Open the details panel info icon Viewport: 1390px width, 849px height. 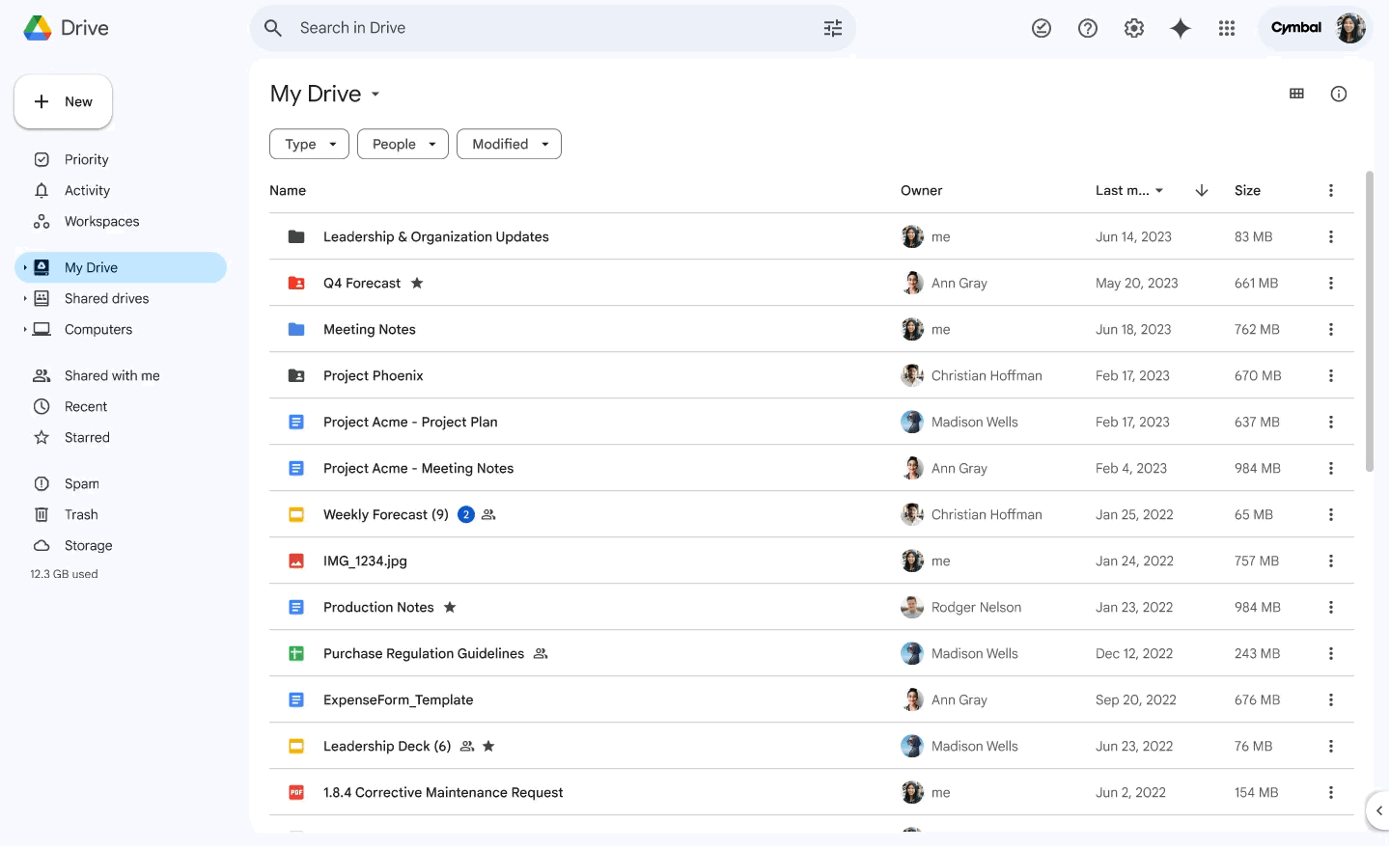[x=1339, y=94]
